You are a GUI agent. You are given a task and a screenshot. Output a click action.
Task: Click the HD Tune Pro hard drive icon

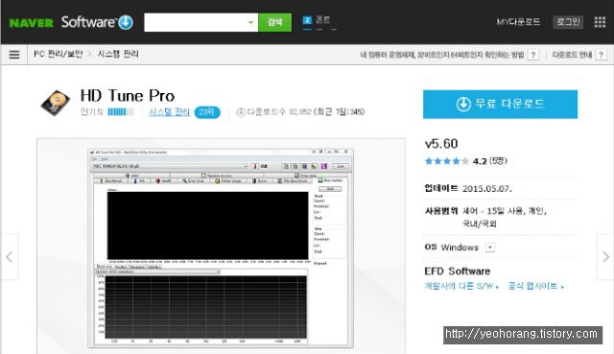56,103
